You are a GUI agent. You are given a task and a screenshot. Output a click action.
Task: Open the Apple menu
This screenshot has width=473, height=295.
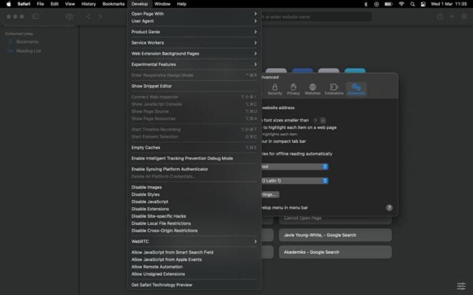pos(8,4)
